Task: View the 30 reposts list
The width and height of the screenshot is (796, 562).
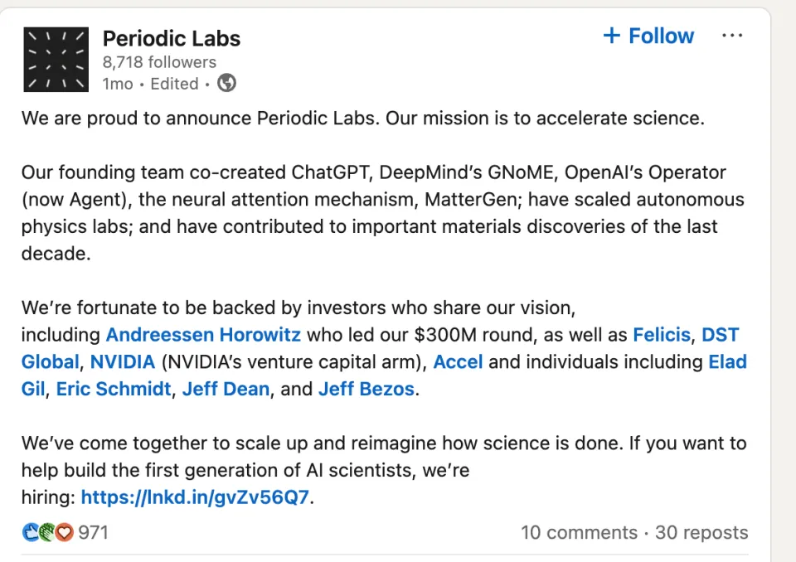Action: [x=701, y=532]
